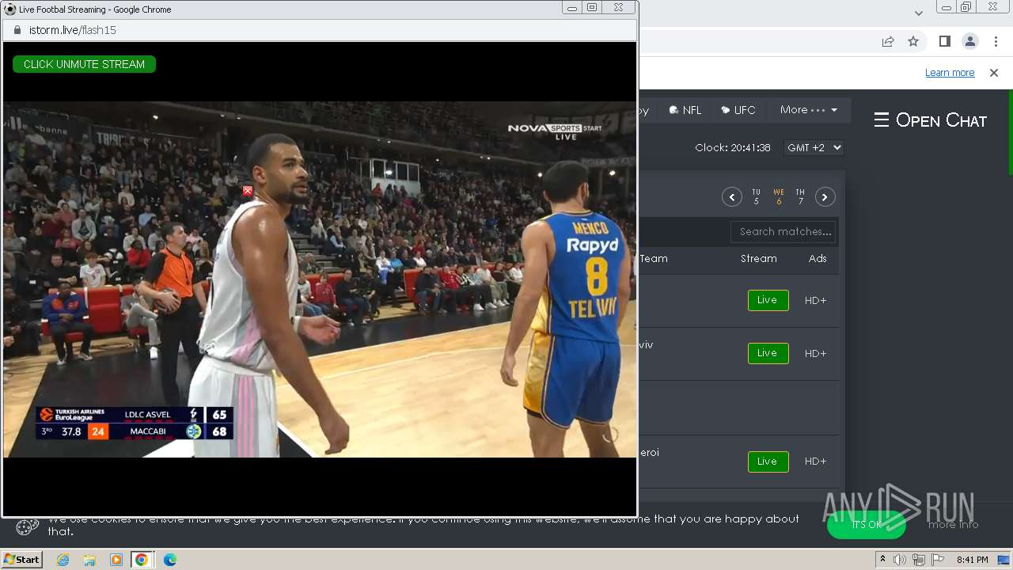Toggle the Chrome side panel icon
The image size is (1013, 570).
tap(944, 41)
